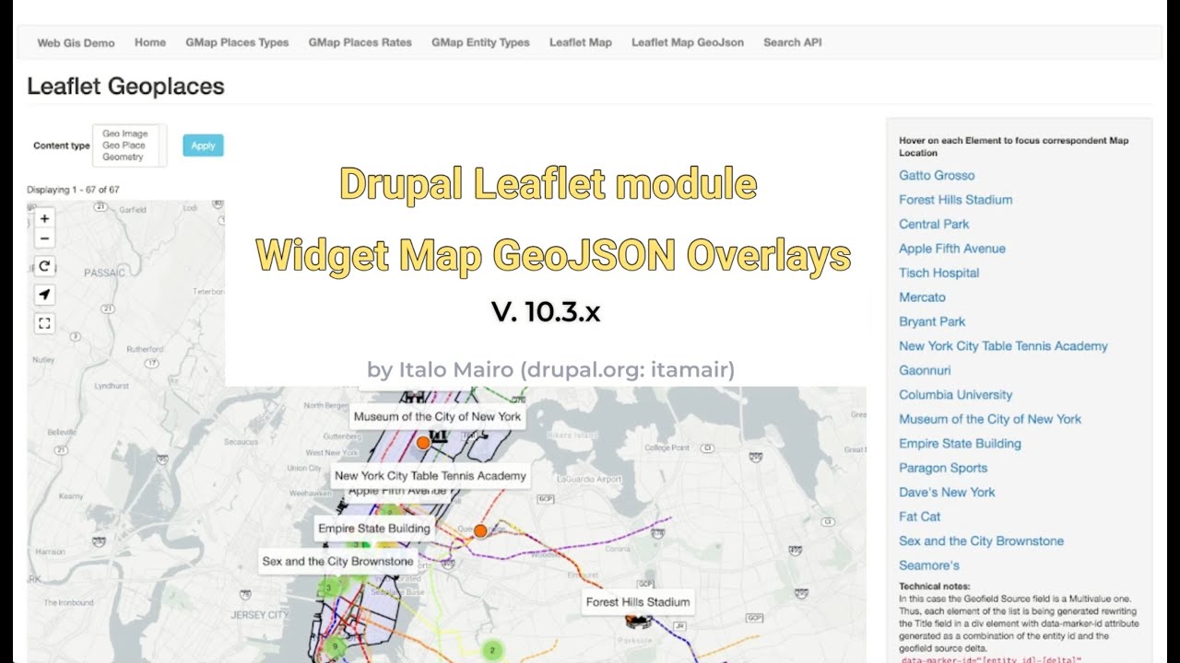Screen dimensions: 1180x663
Task: Select Geo Image in Content type list
Action: [x=125, y=134]
